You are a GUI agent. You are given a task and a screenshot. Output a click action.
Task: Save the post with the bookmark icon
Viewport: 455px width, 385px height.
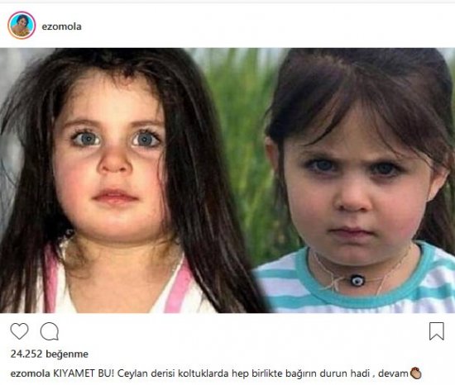[437, 331]
